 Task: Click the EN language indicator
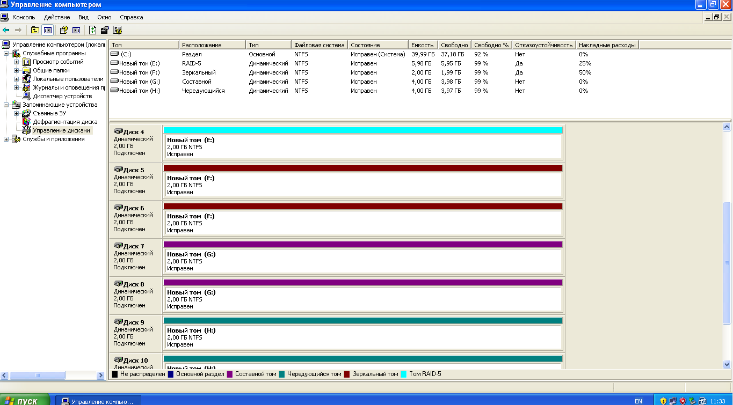(638, 401)
